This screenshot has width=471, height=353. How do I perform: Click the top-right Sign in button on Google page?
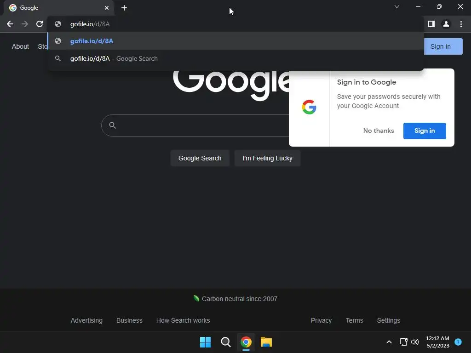(x=443, y=46)
